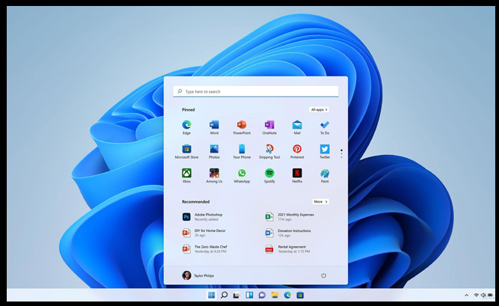
Task: Open the Twitter app
Action: click(325, 152)
